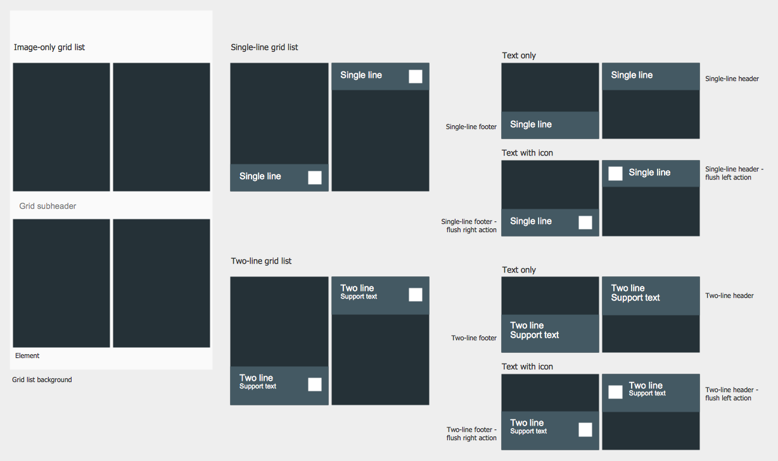Click flush left action icon in two-line header
Screen dimensions: 778x461
click(x=615, y=392)
